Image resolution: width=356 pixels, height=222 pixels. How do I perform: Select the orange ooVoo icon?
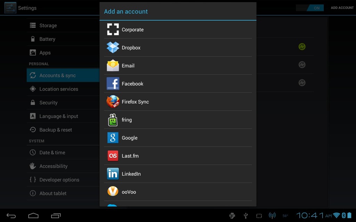click(x=113, y=191)
